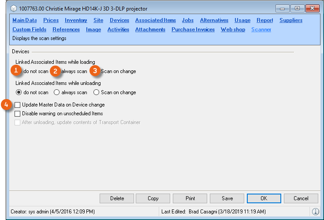Choose 'Scan on change' for unloading
The width and height of the screenshot is (324, 220).
click(x=97, y=92)
